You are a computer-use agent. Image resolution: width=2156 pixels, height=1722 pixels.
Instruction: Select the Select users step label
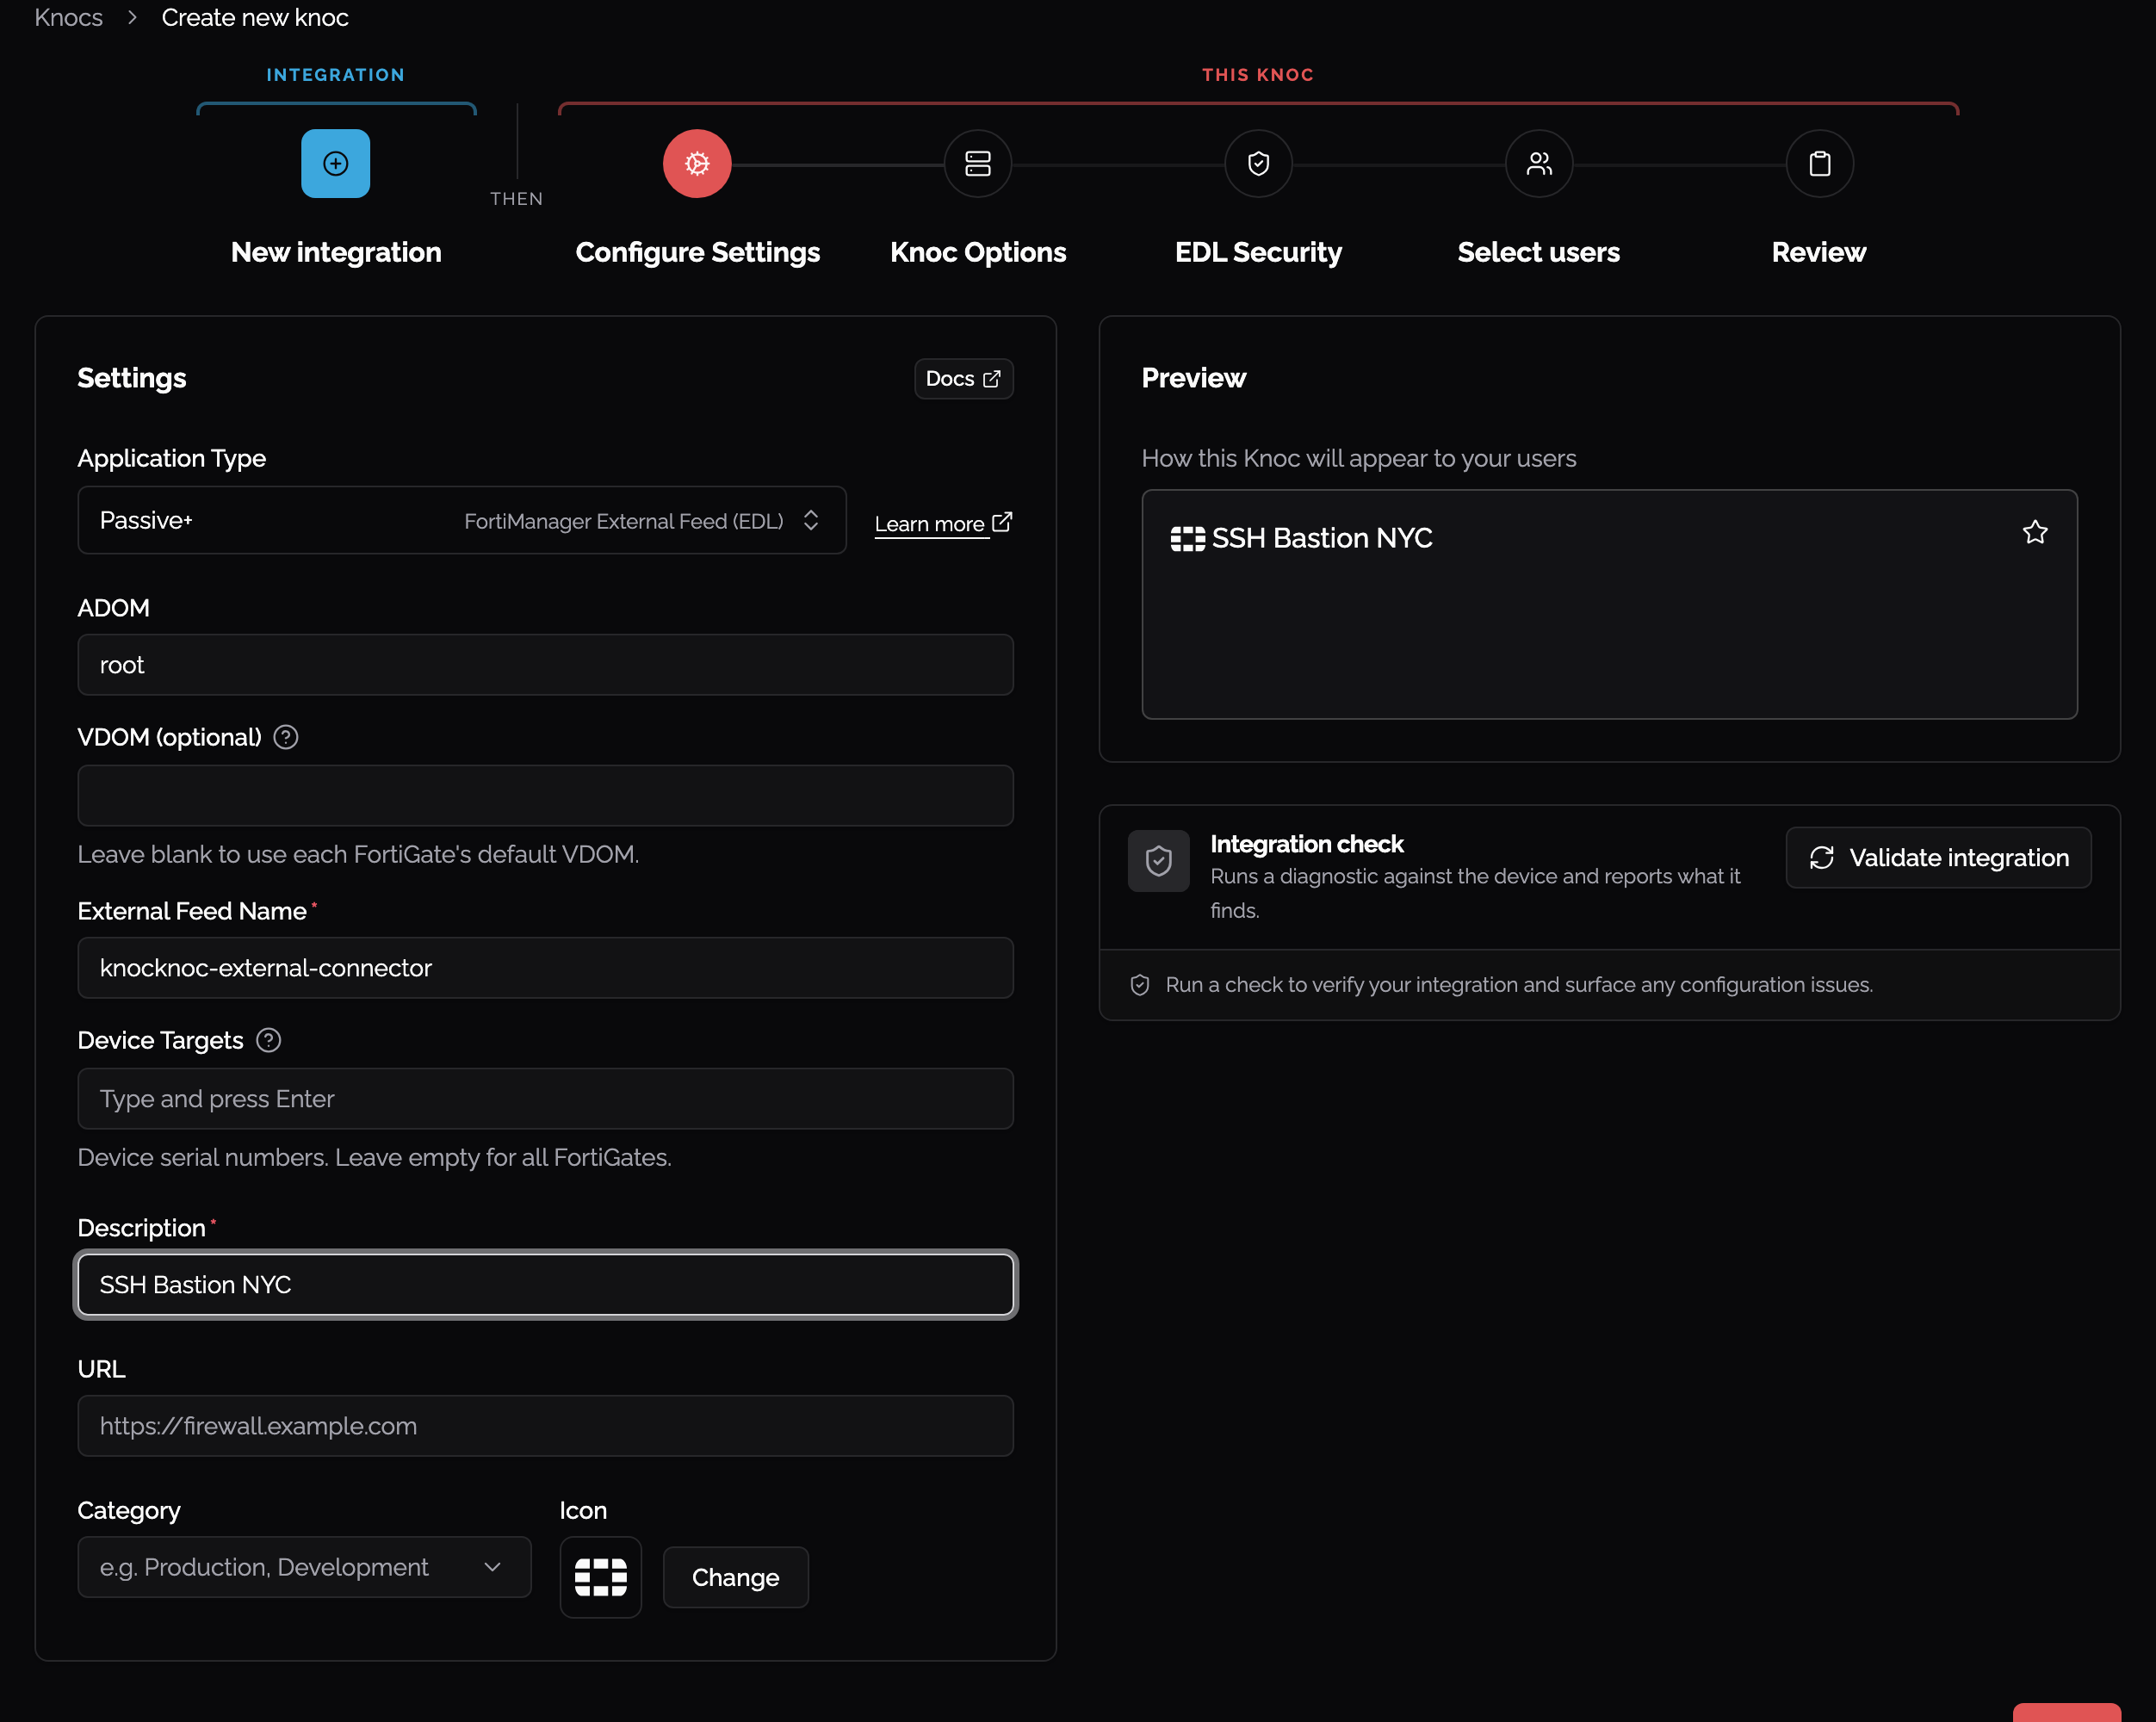click(1538, 252)
